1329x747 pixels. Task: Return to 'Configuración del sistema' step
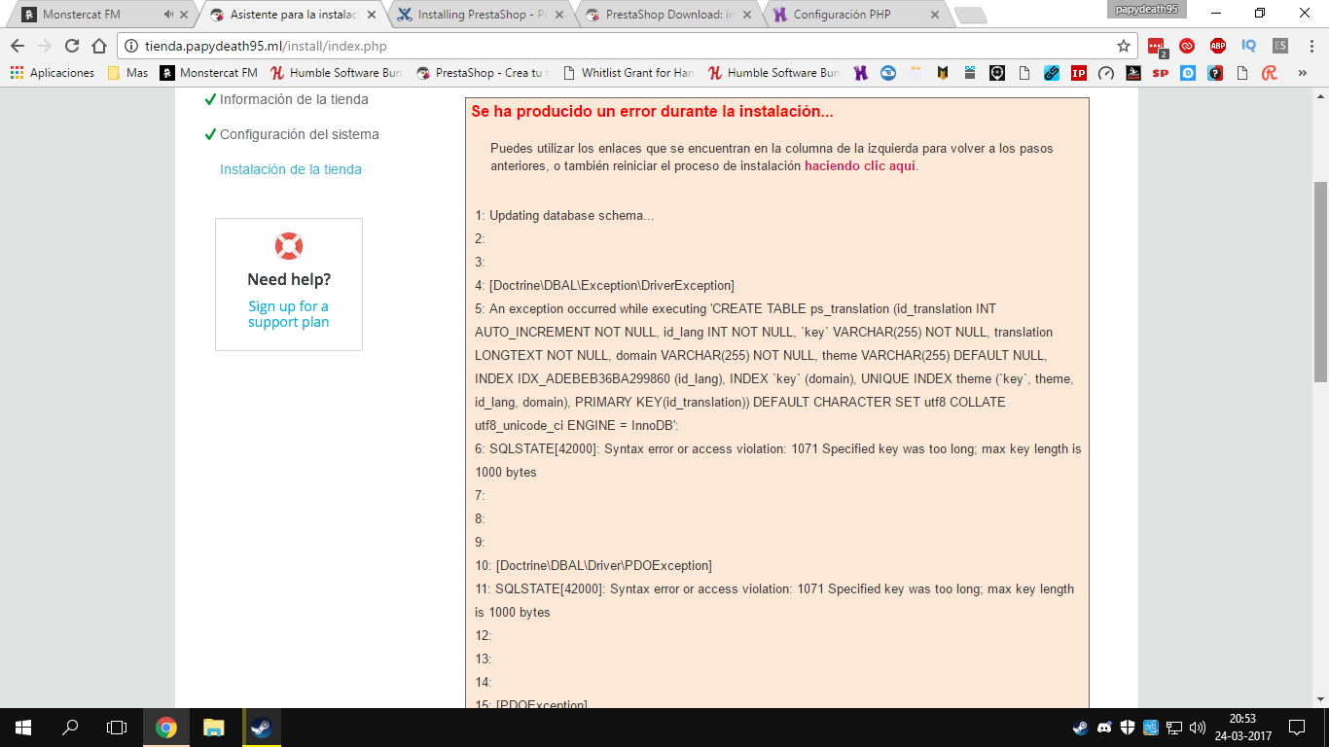pos(300,134)
